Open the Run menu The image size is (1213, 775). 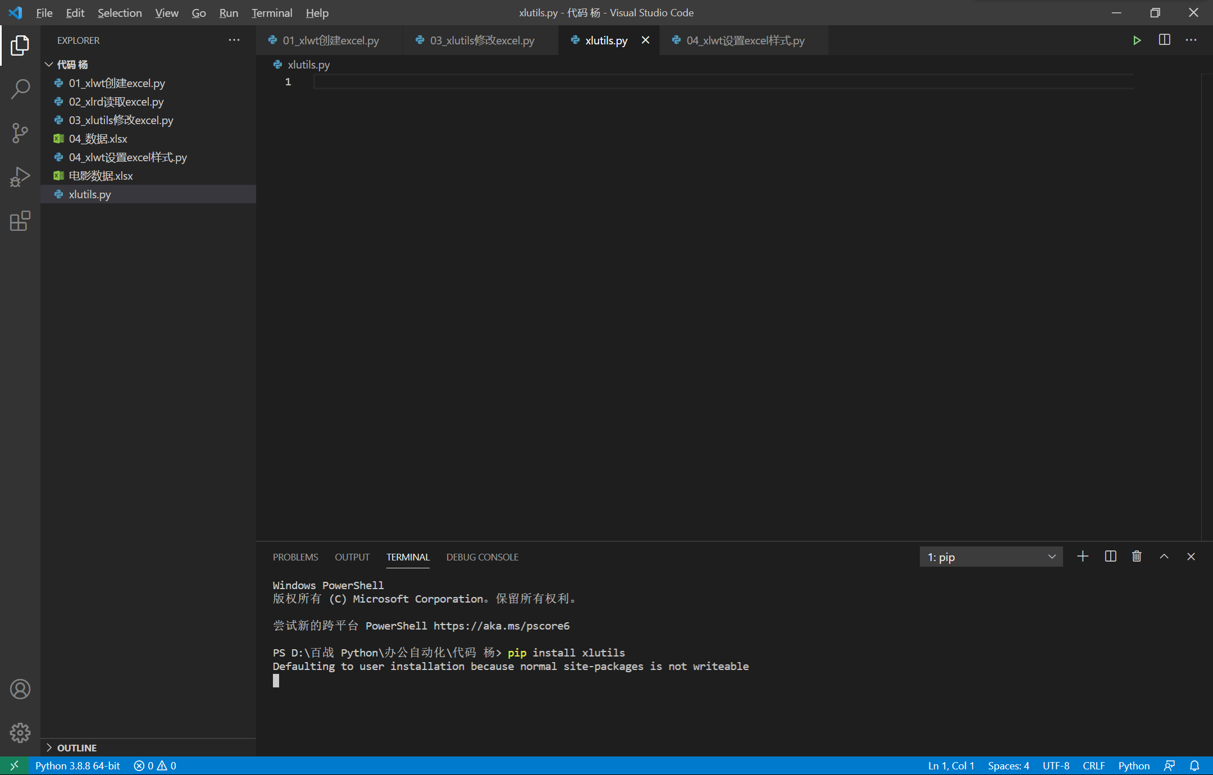coord(229,12)
